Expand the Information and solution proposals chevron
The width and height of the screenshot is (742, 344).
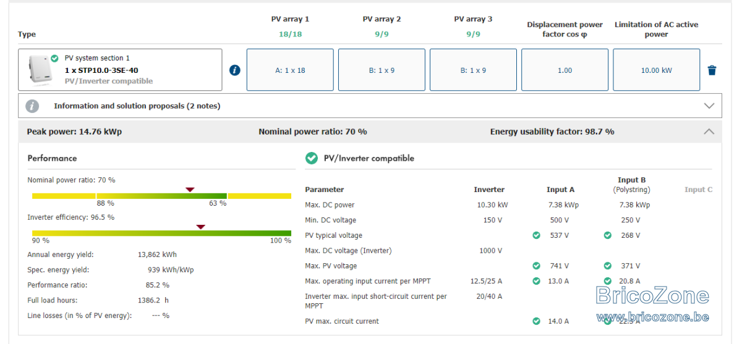[709, 106]
